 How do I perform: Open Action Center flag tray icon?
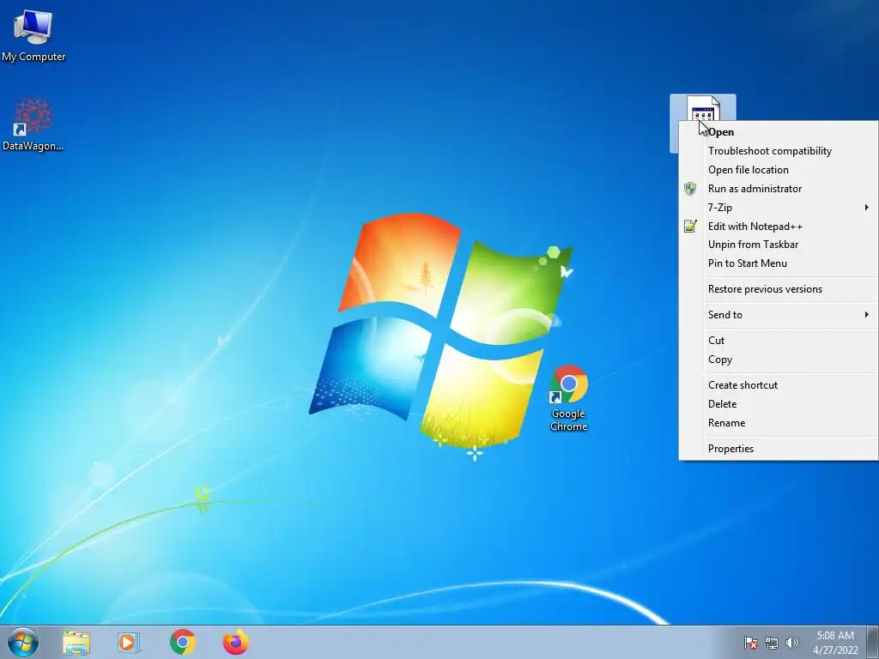[x=750, y=643]
